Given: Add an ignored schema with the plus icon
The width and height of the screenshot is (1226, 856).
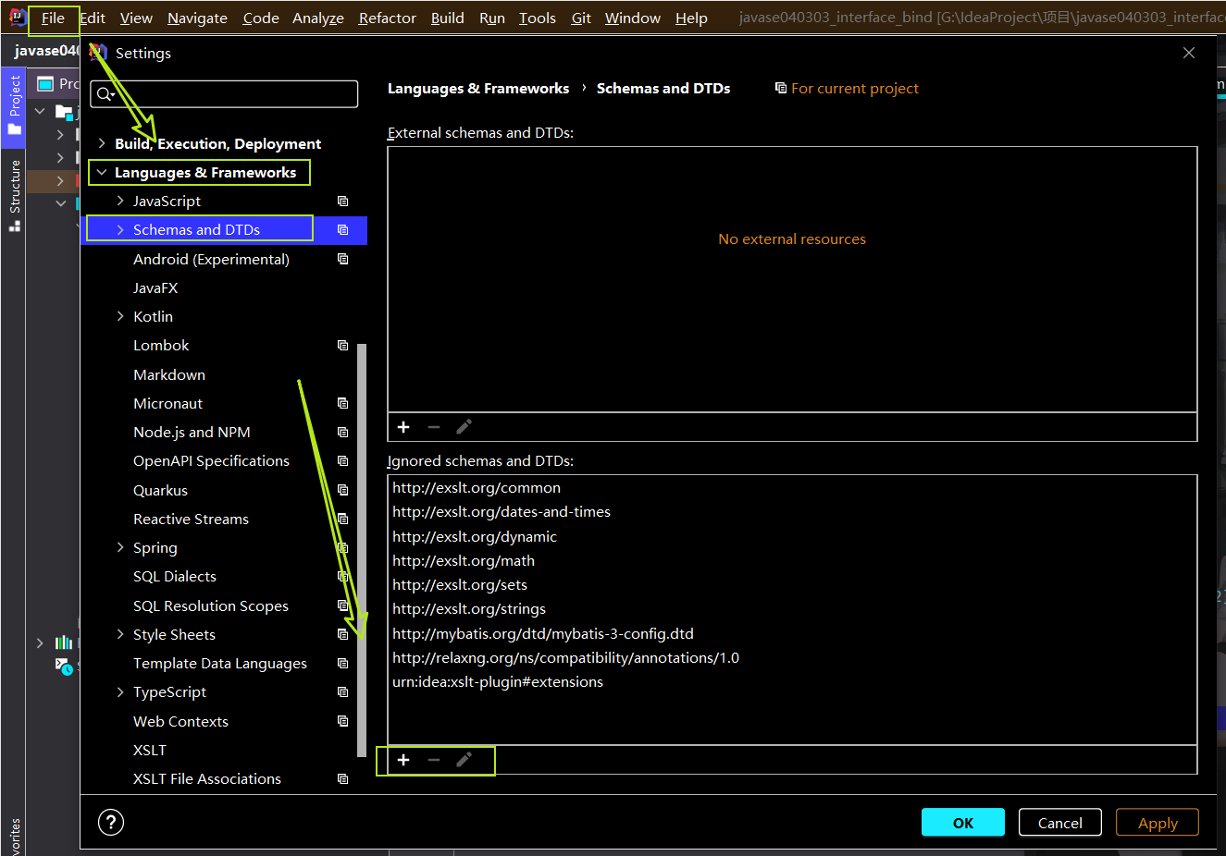Looking at the screenshot, I should (x=403, y=760).
